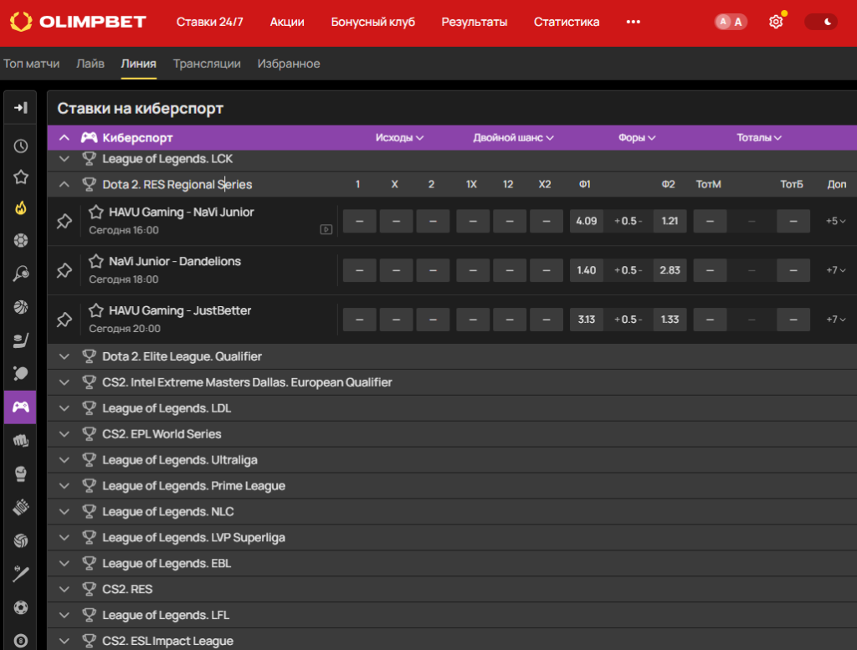Pin the NaVi Junior - Dandelions match
This screenshot has width=857, height=650.
pyautogui.click(x=64, y=270)
